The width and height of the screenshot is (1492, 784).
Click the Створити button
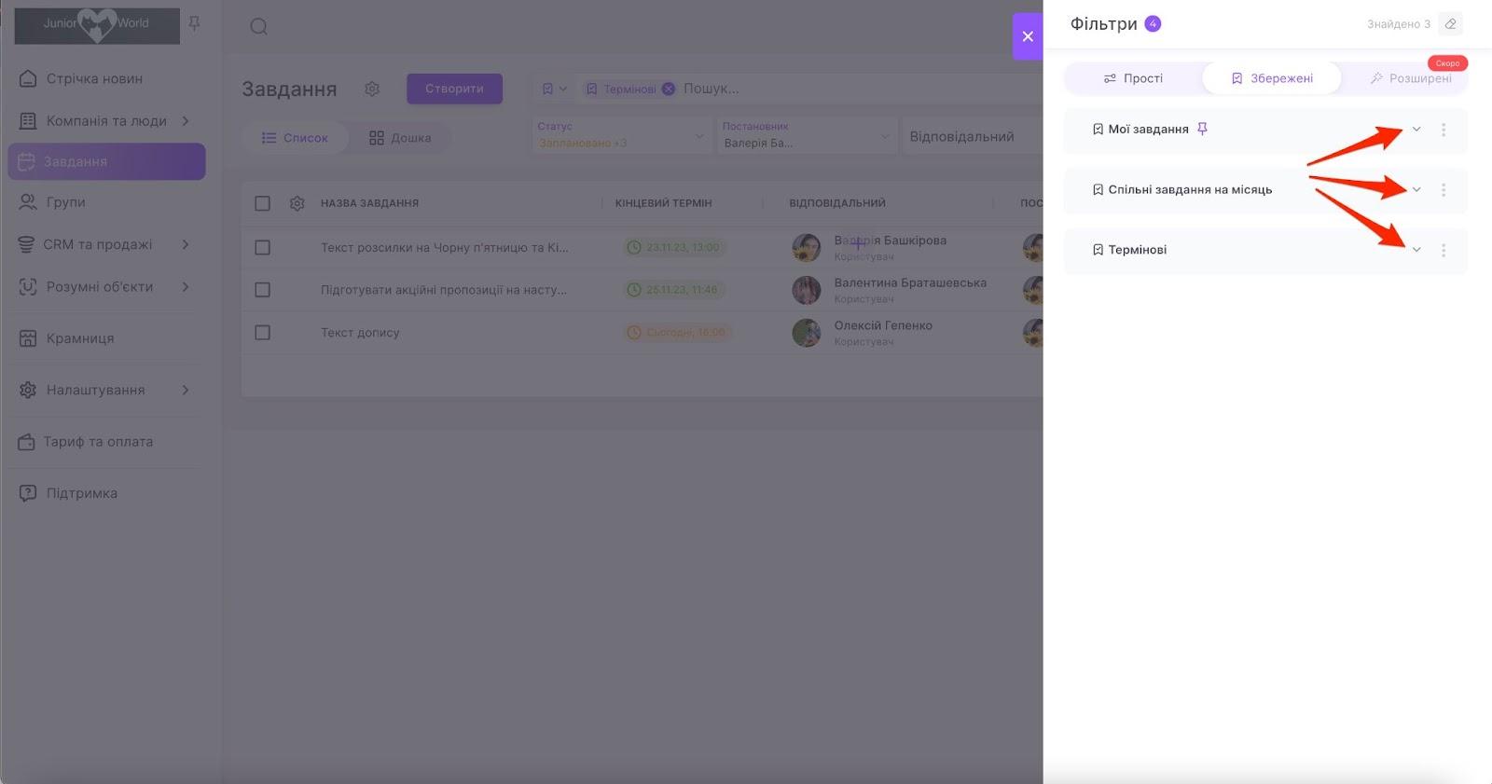[454, 89]
